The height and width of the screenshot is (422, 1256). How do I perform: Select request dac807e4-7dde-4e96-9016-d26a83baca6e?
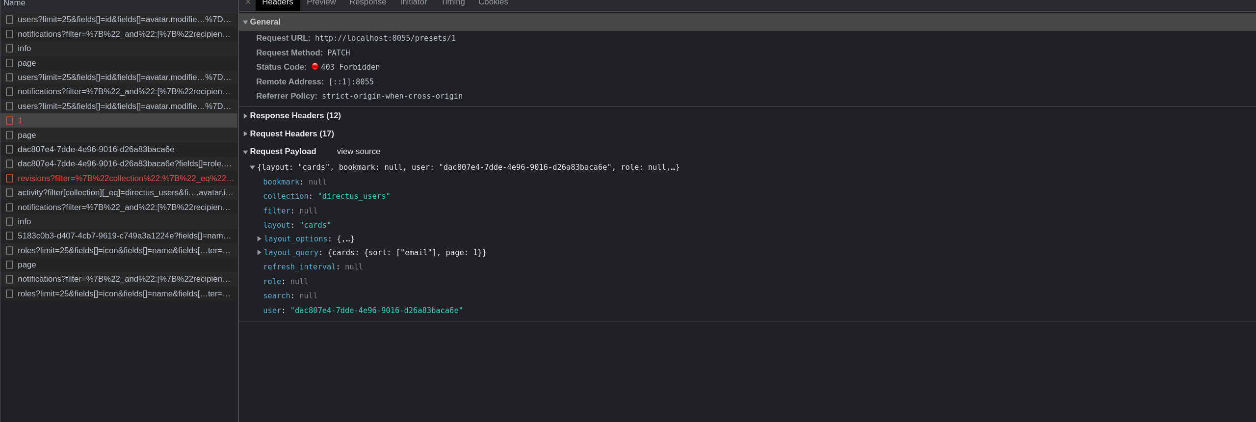(119, 150)
